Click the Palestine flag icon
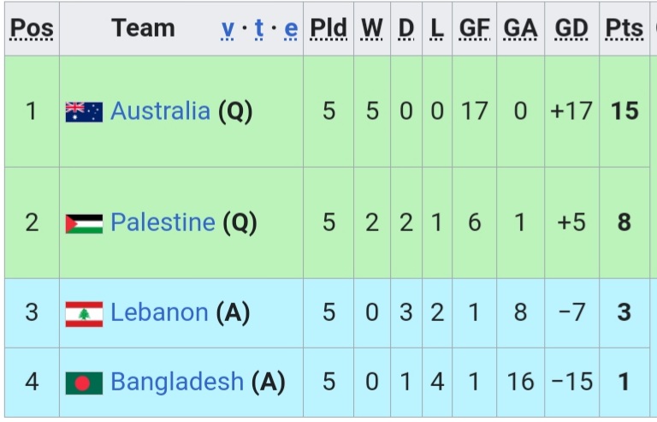The image size is (657, 422). click(x=84, y=223)
